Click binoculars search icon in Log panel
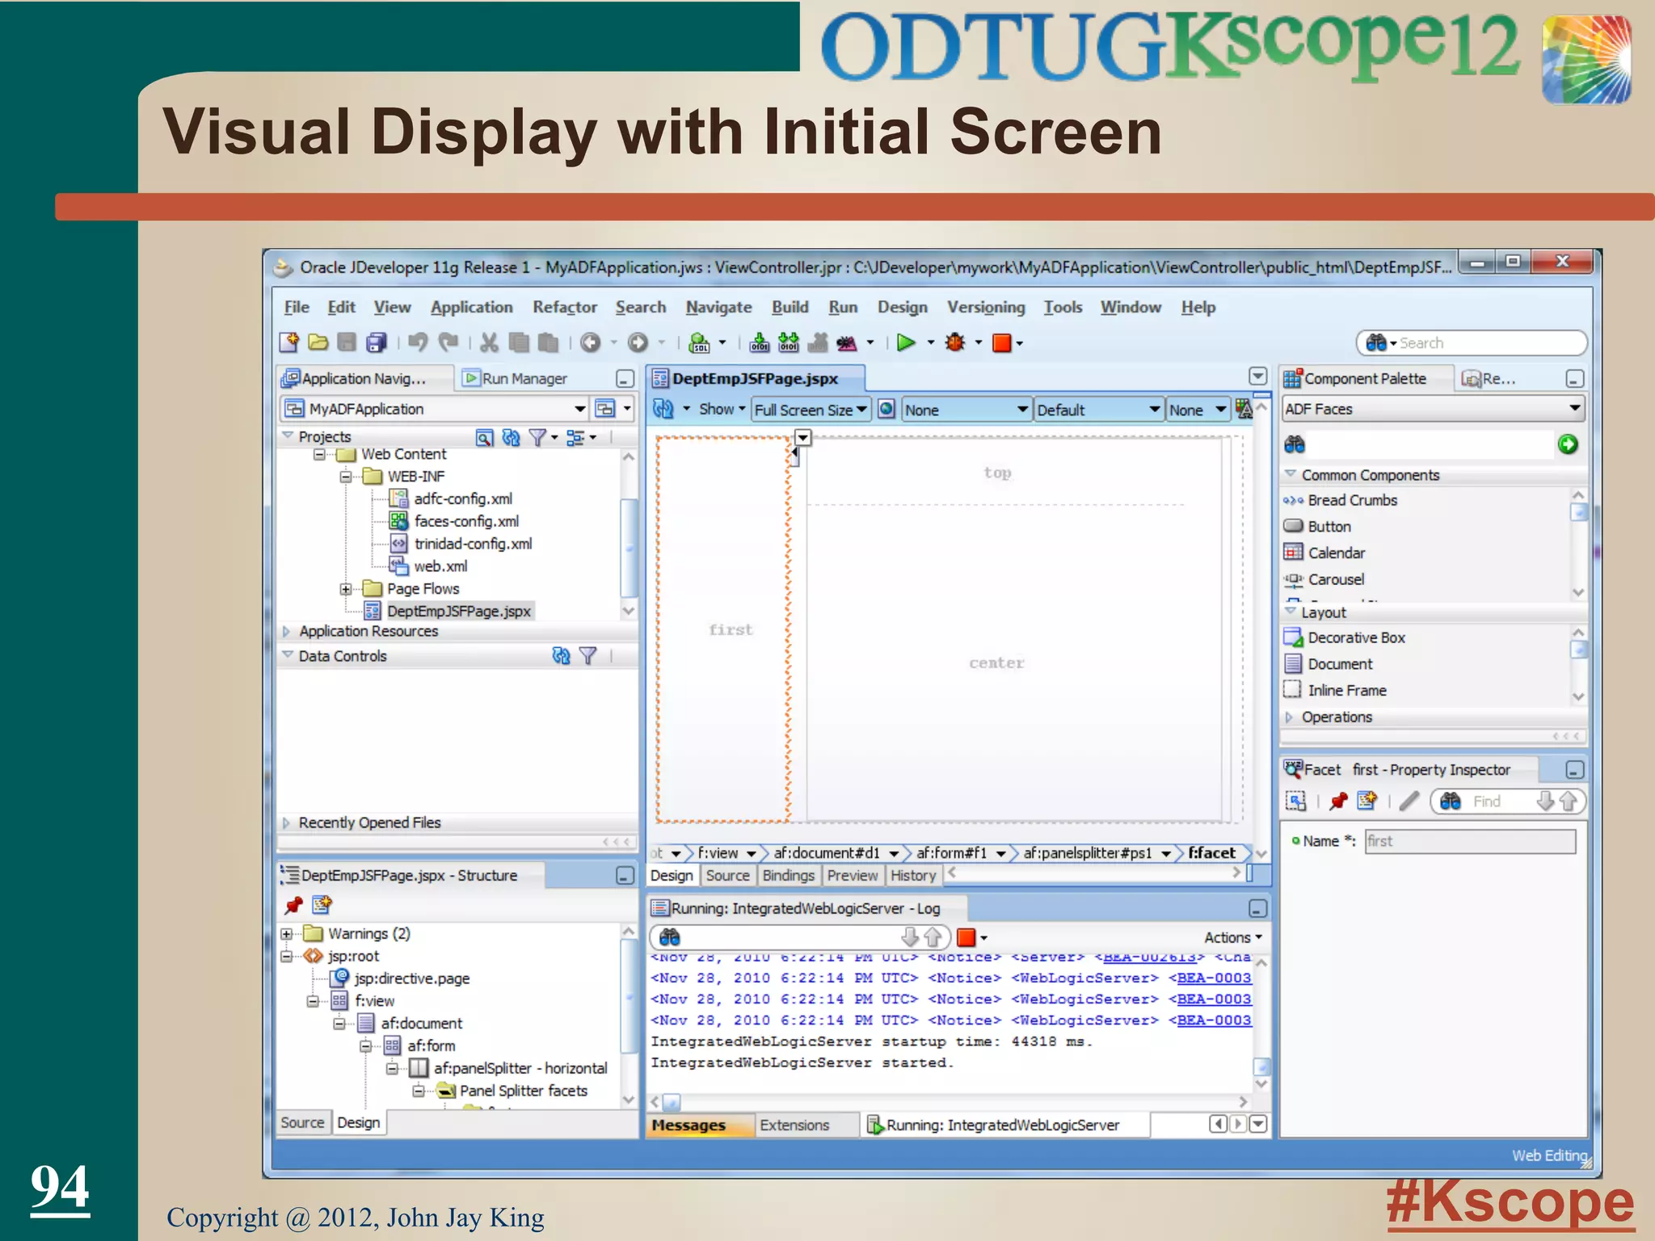Image resolution: width=1655 pixels, height=1241 pixels. click(x=670, y=937)
